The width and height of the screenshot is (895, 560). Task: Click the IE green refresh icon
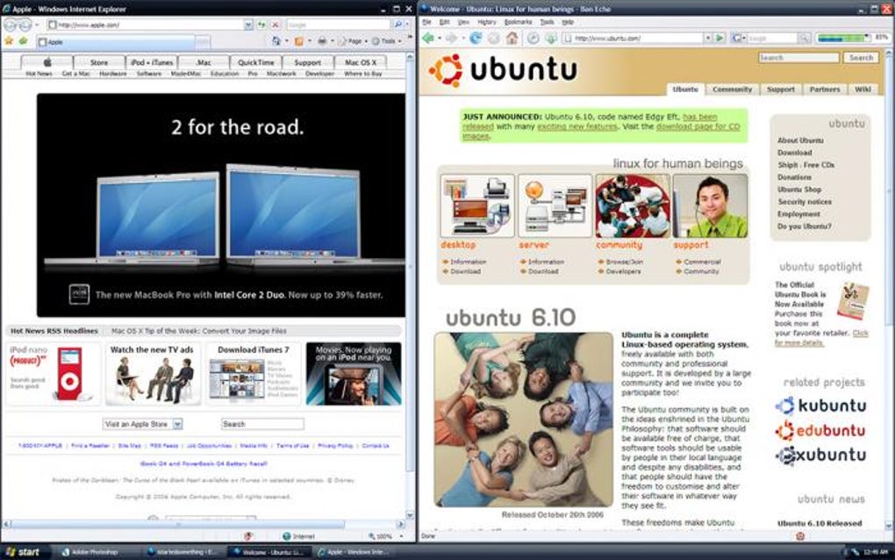[261, 25]
